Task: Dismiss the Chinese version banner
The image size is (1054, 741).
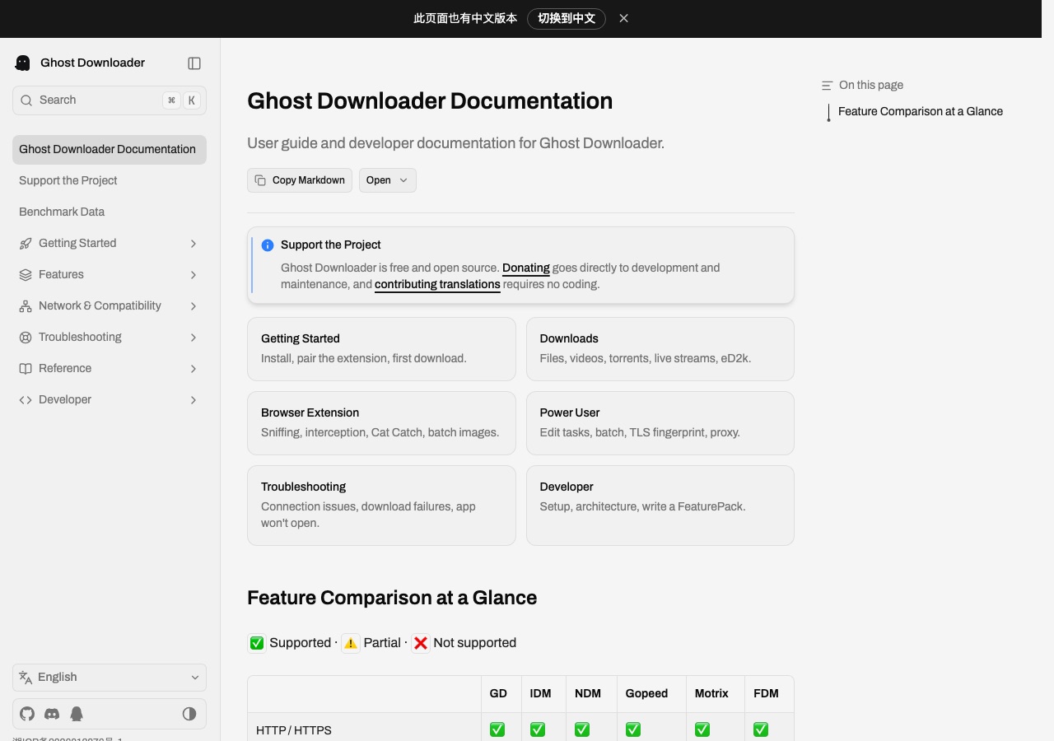Action: click(623, 18)
